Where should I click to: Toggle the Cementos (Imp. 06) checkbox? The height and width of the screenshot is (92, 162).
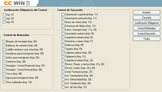pos(4,61)
